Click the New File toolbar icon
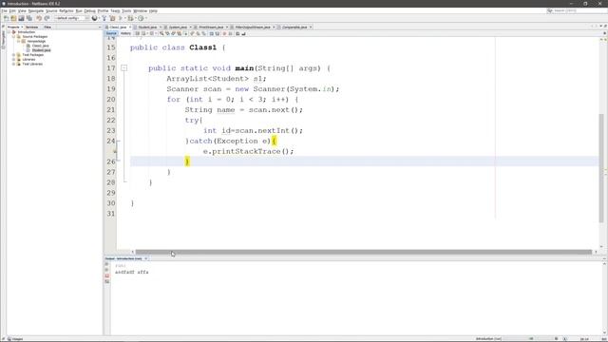The image size is (608, 342). click(7, 18)
